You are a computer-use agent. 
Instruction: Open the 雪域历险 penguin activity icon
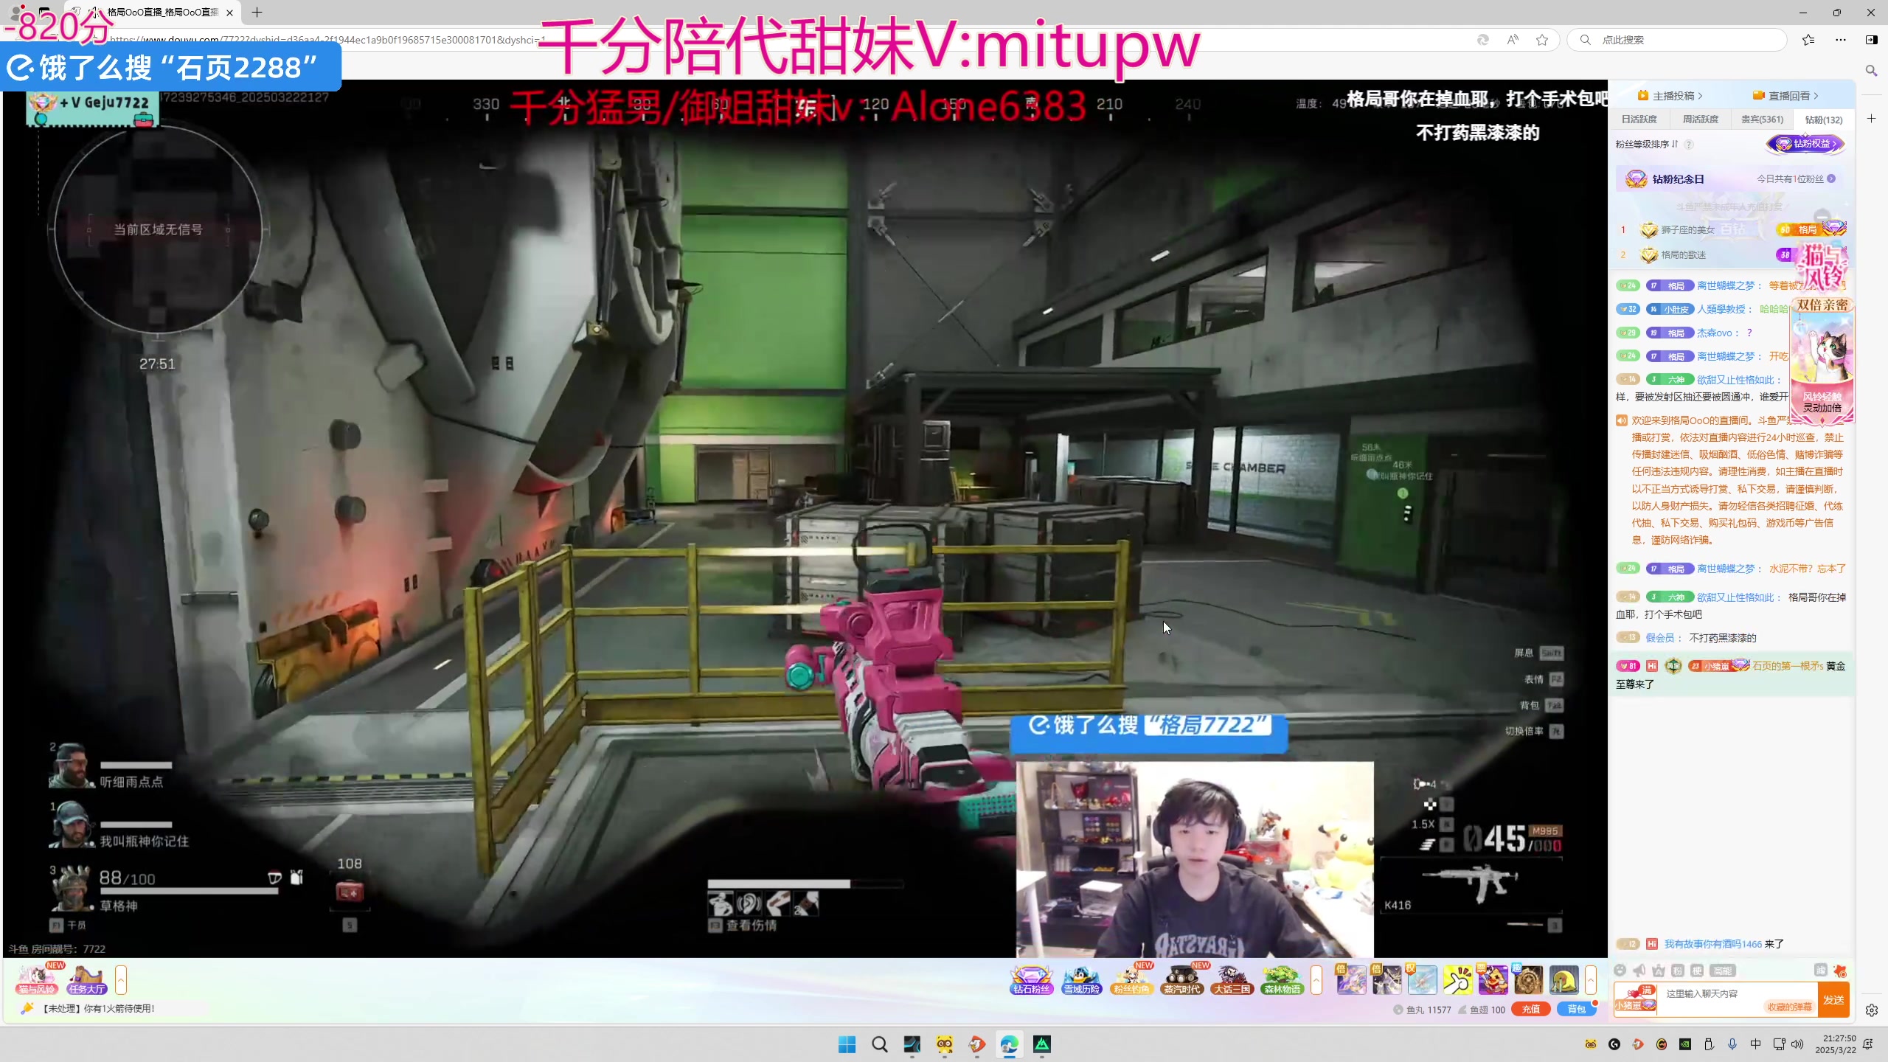tap(1081, 980)
